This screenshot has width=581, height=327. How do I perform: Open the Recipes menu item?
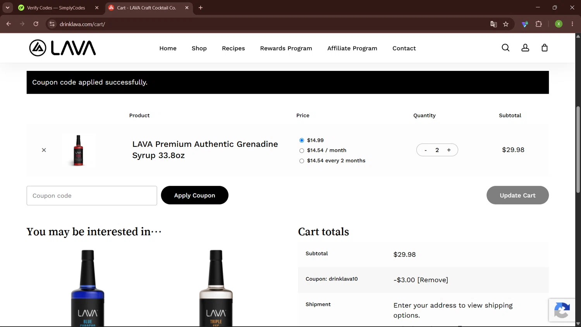[233, 48]
